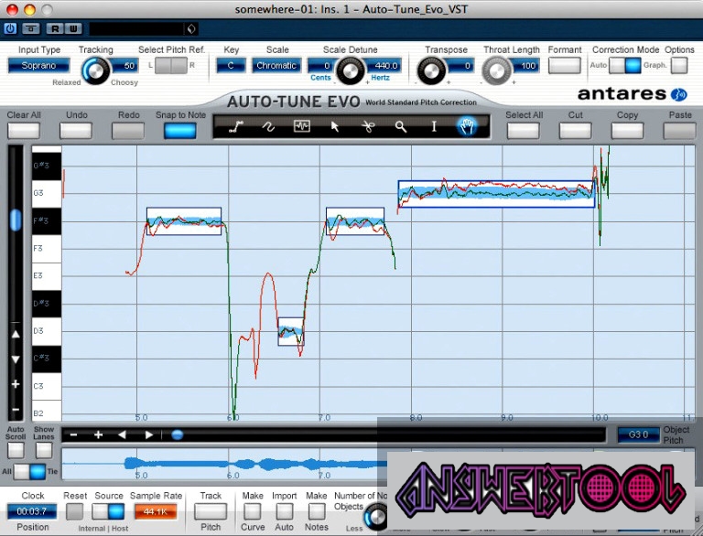The height and width of the screenshot is (536, 703).
Task: Open the Scale Chromatic dropdown
Action: [x=276, y=66]
